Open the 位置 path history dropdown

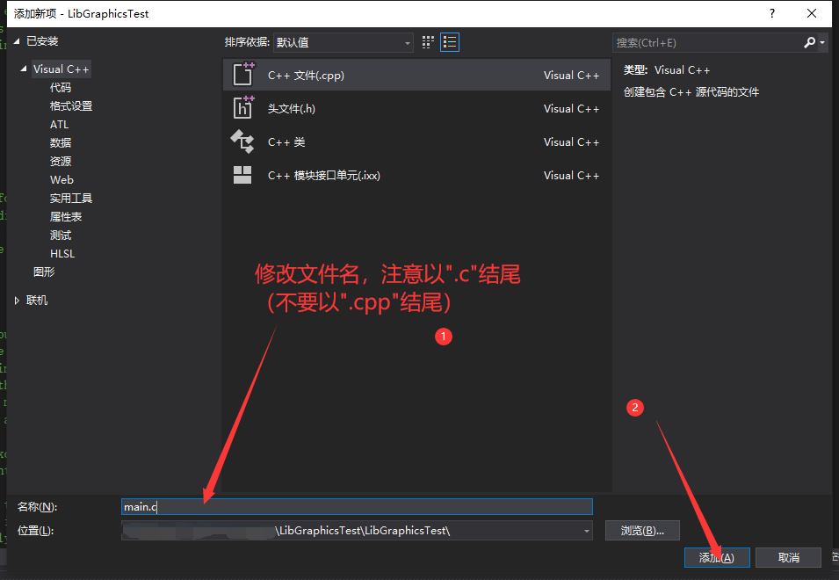[x=585, y=530]
